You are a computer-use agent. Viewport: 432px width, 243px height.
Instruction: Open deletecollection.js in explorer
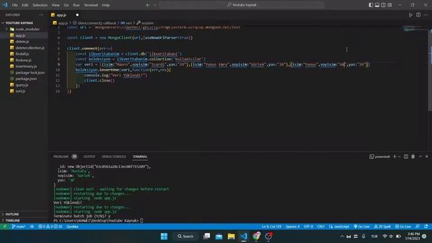click(x=30, y=48)
